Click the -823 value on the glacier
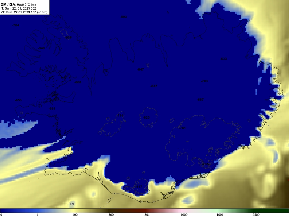Screen dimensions: 289x217 coord(146,117)
